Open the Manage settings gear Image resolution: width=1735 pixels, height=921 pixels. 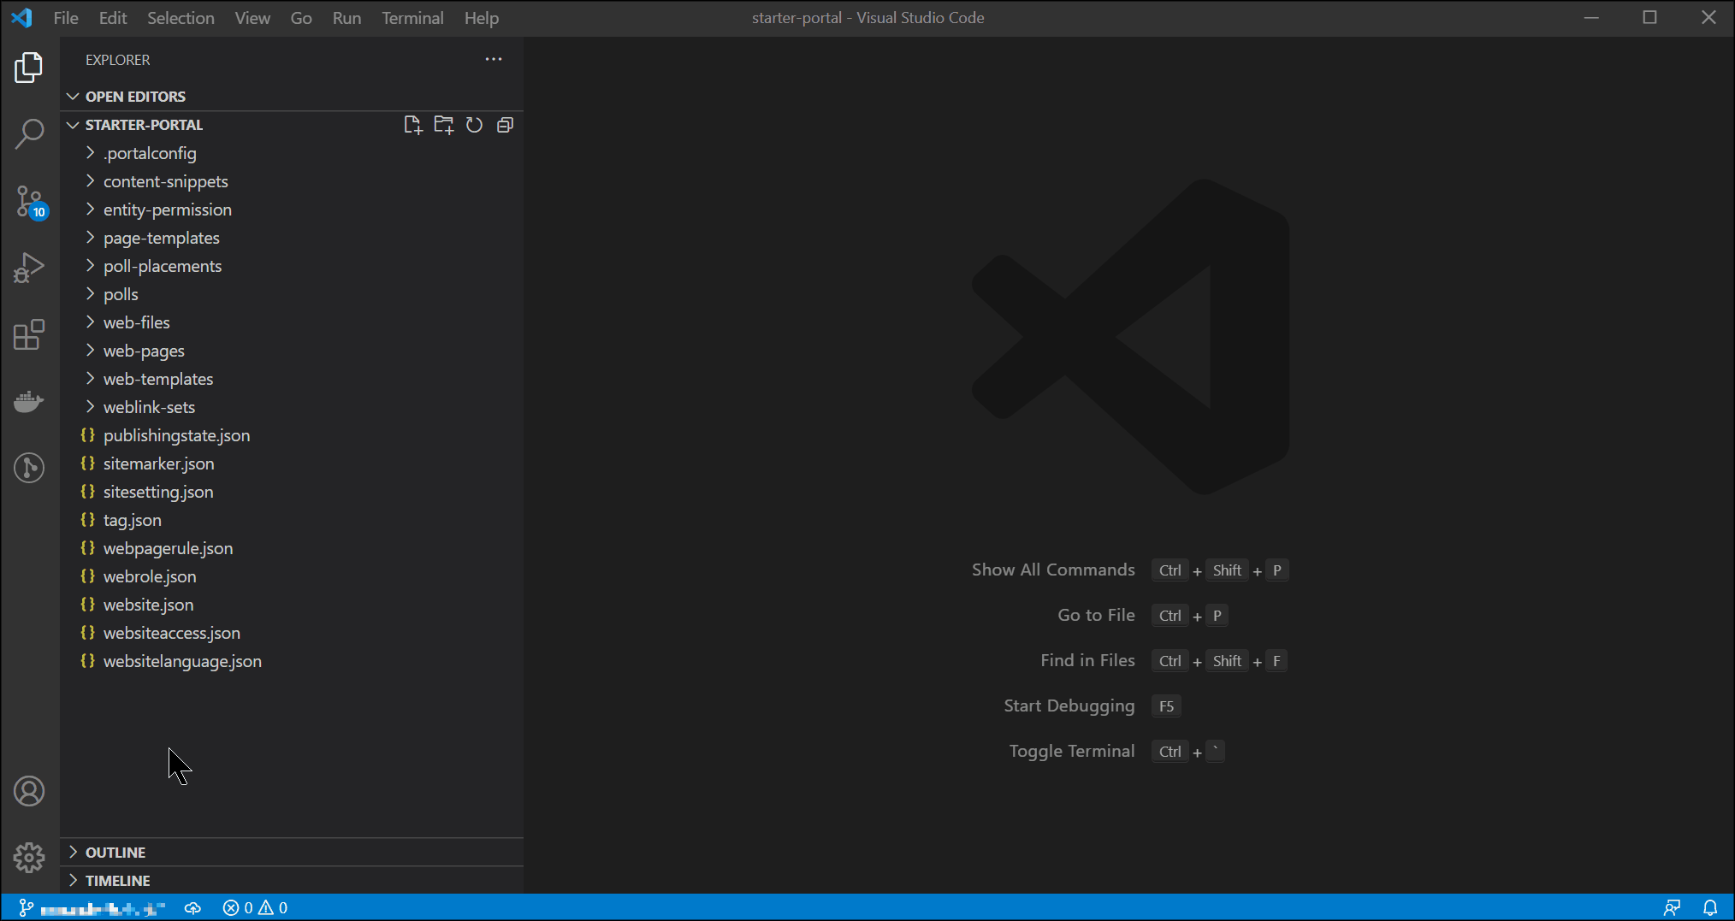click(x=29, y=857)
